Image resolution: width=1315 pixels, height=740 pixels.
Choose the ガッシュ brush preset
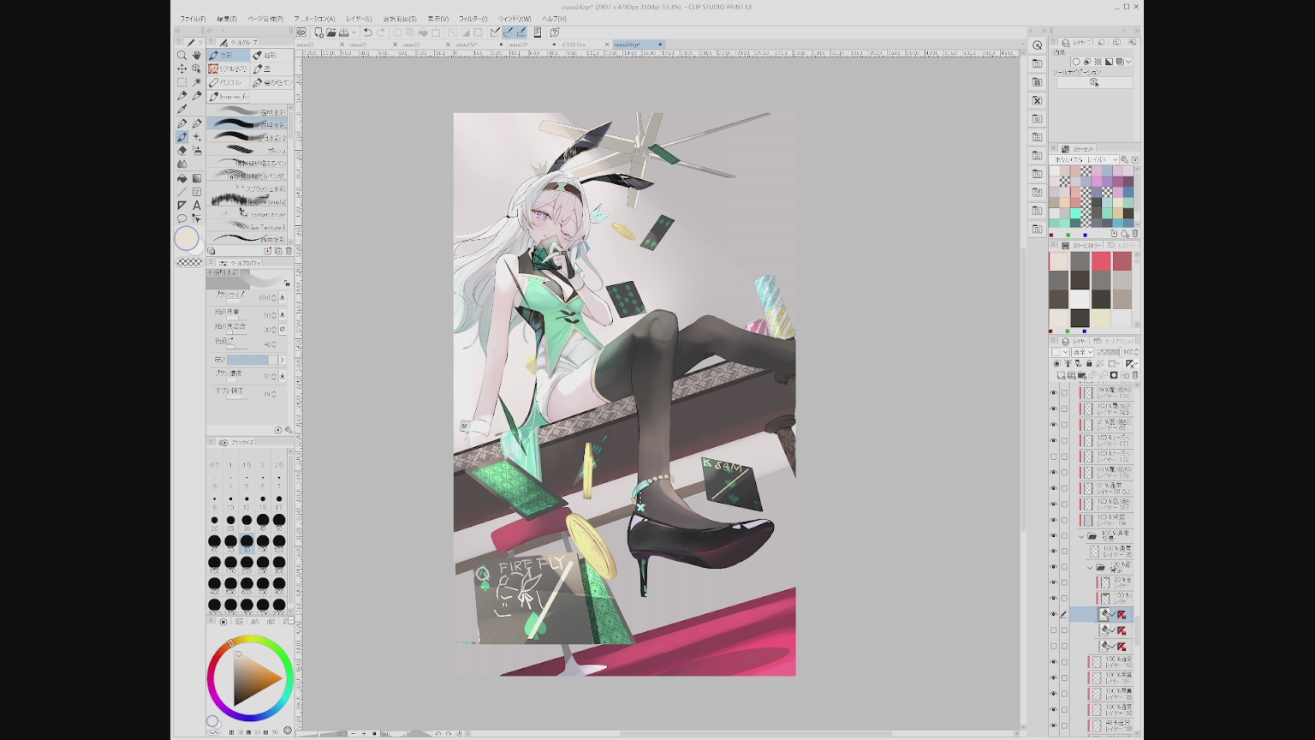point(248,151)
